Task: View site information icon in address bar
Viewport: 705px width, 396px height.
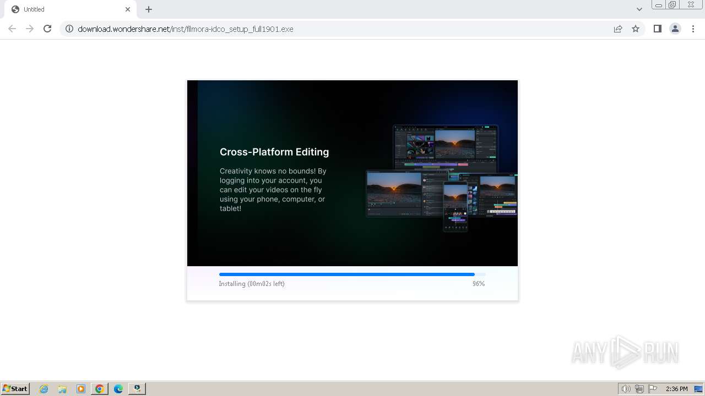Action: (x=69, y=29)
